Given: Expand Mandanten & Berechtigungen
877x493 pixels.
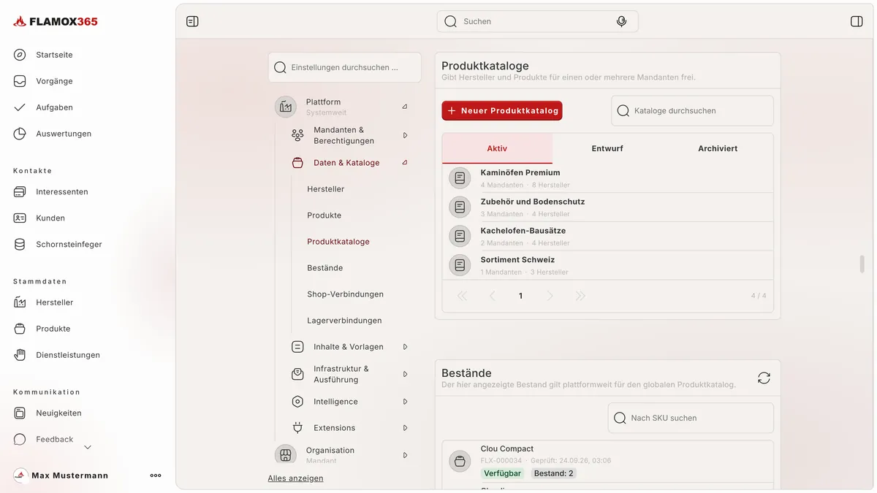Looking at the screenshot, I should (x=405, y=135).
